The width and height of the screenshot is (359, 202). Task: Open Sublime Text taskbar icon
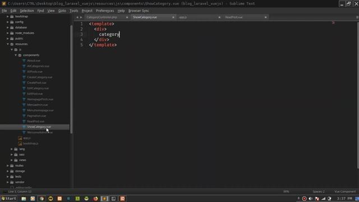104,199
